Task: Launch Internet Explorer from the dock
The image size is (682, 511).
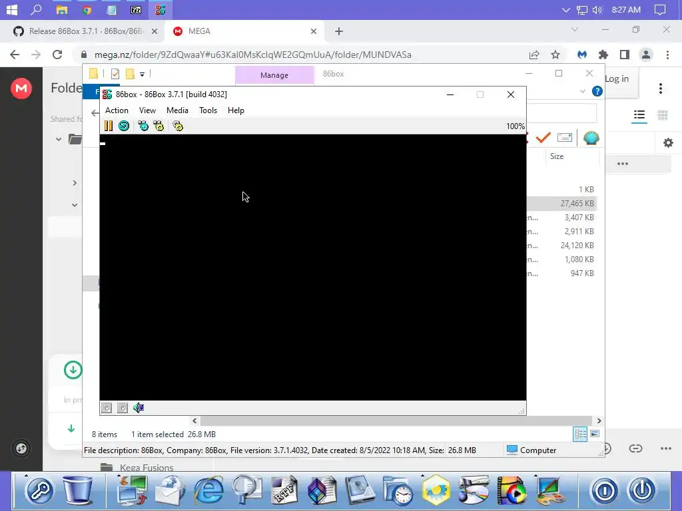Action: point(208,490)
